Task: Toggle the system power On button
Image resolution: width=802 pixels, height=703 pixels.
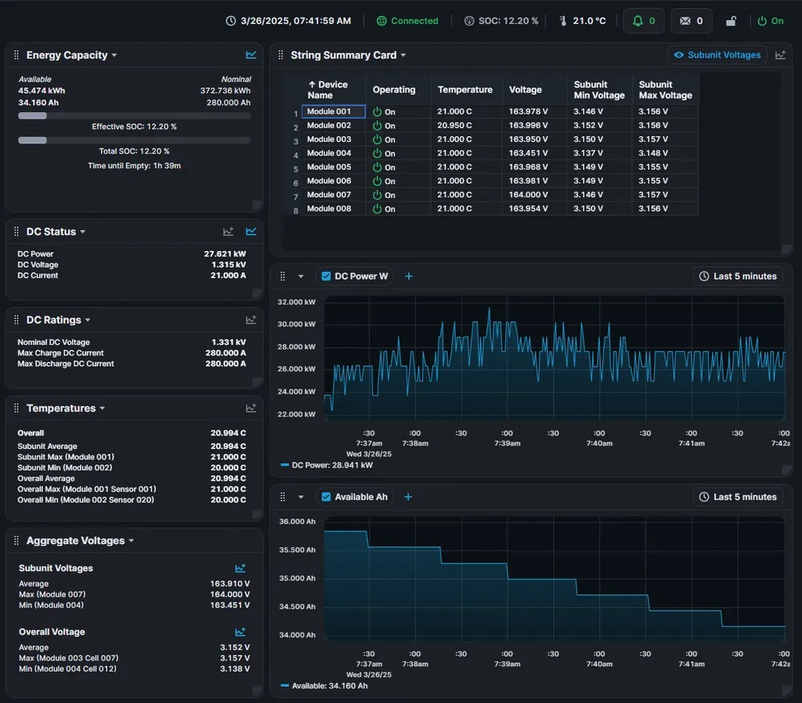Action: (770, 21)
